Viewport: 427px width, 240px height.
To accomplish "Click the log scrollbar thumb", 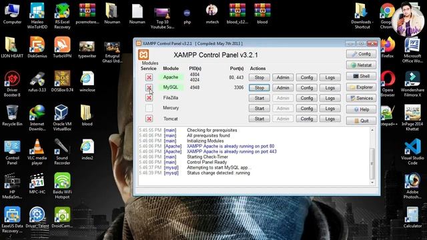I will coord(372,163).
